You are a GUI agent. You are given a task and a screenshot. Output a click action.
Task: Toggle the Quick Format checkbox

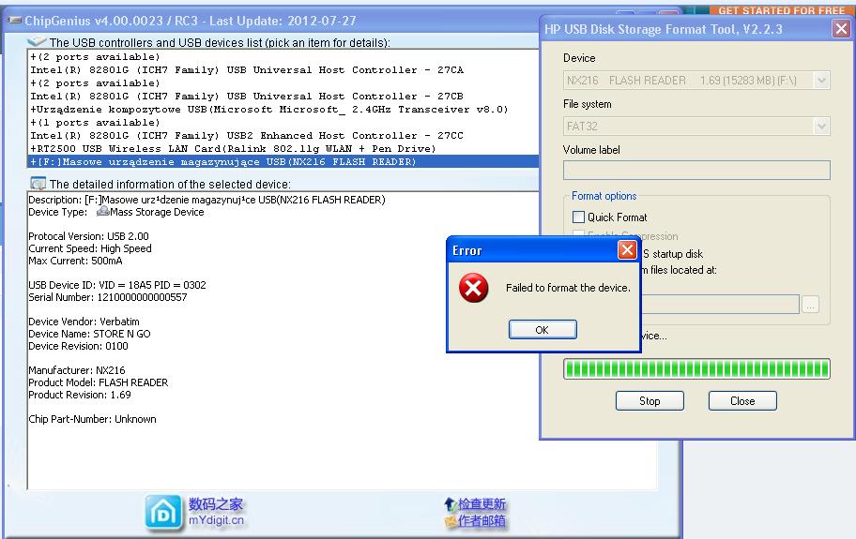pyautogui.click(x=579, y=217)
